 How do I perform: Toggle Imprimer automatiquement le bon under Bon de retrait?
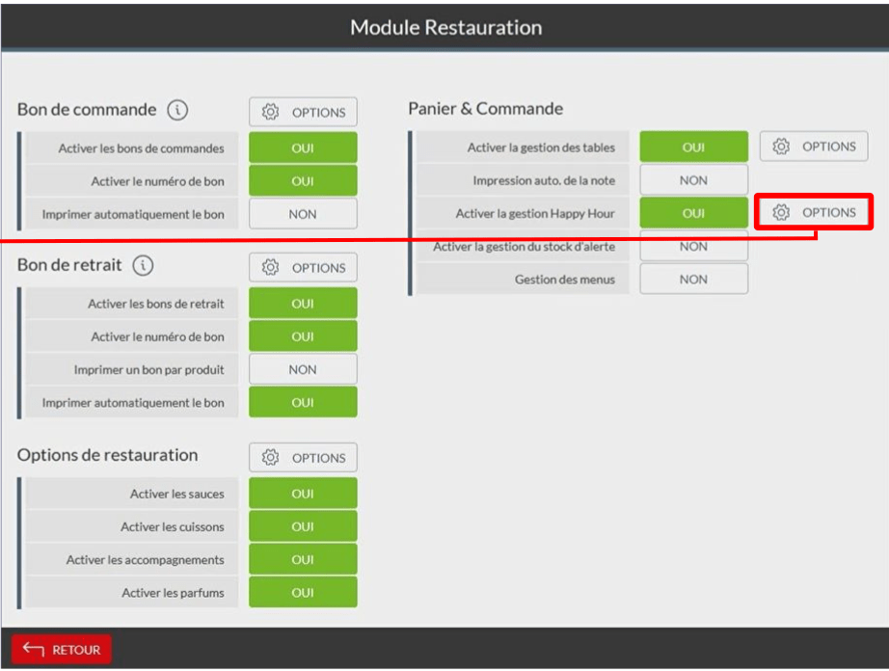point(303,402)
